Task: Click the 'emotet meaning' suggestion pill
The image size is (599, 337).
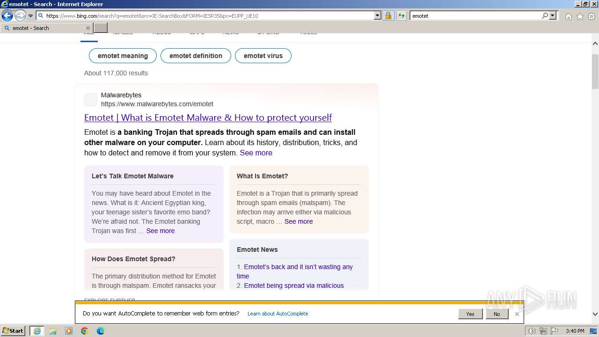Action: tap(123, 56)
